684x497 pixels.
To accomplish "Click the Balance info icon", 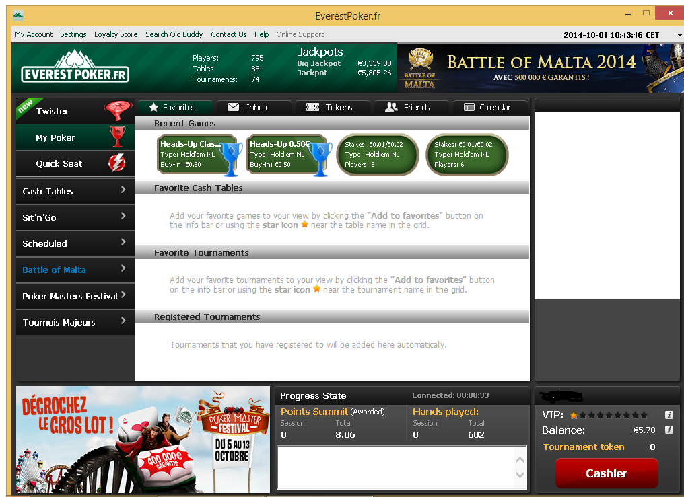I will click(669, 430).
